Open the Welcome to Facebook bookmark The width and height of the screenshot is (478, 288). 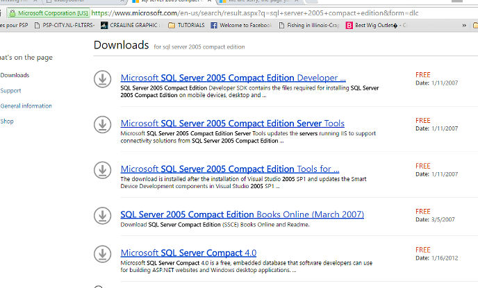(x=241, y=25)
